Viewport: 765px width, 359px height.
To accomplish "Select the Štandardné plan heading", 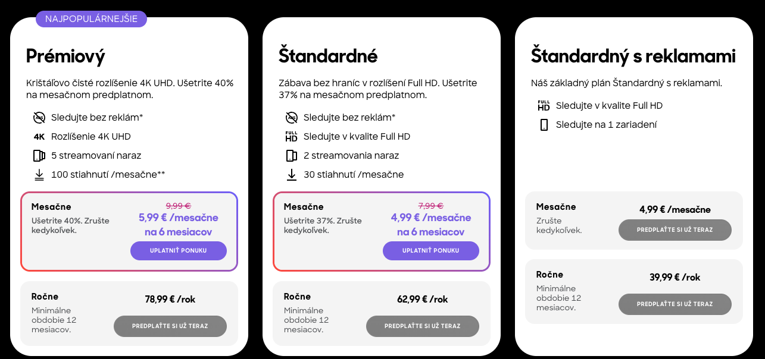I will [x=328, y=56].
